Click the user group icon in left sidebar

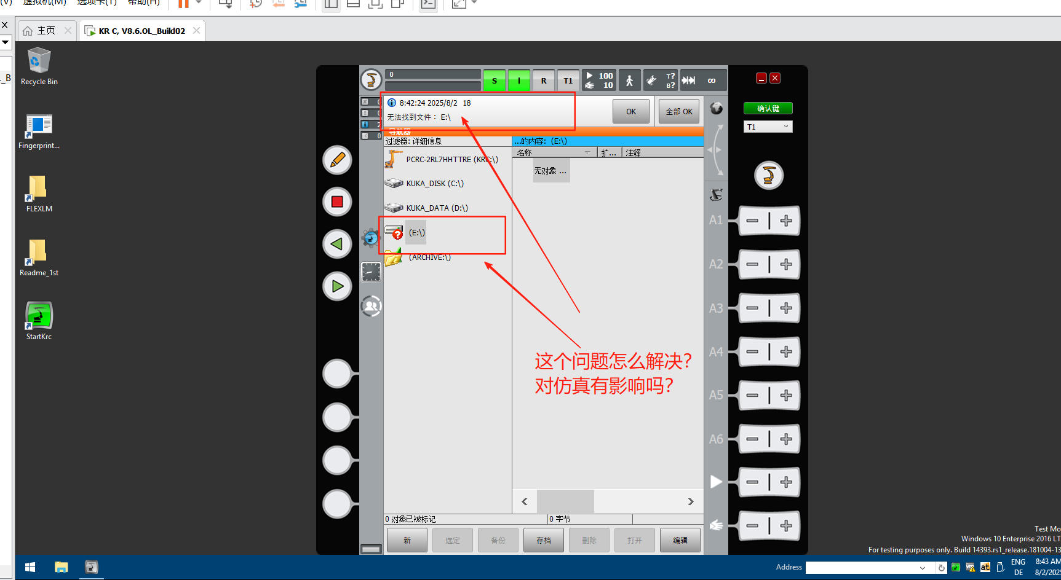pos(372,305)
